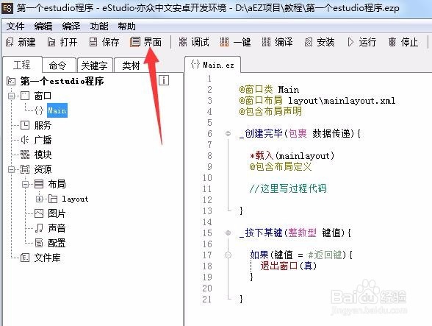Collapse the 布局 tree node
The height and width of the screenshot is (326, 432).
(x=25, y=184)
